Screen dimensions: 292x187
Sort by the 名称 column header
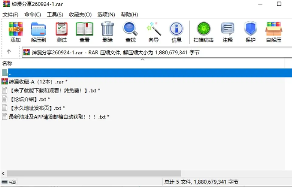pos(7,63)
